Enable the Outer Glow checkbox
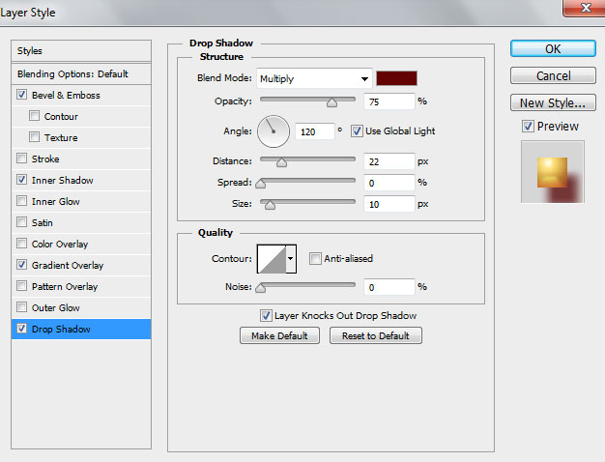 21,306
